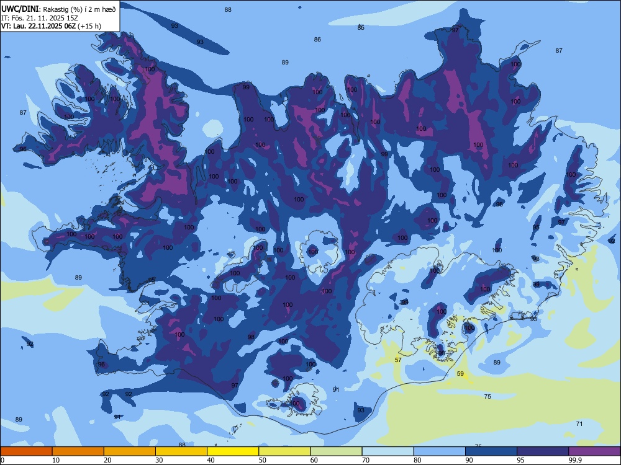Click the 87 value at far left
The image size is (621, 465).
tap(23, 112)
